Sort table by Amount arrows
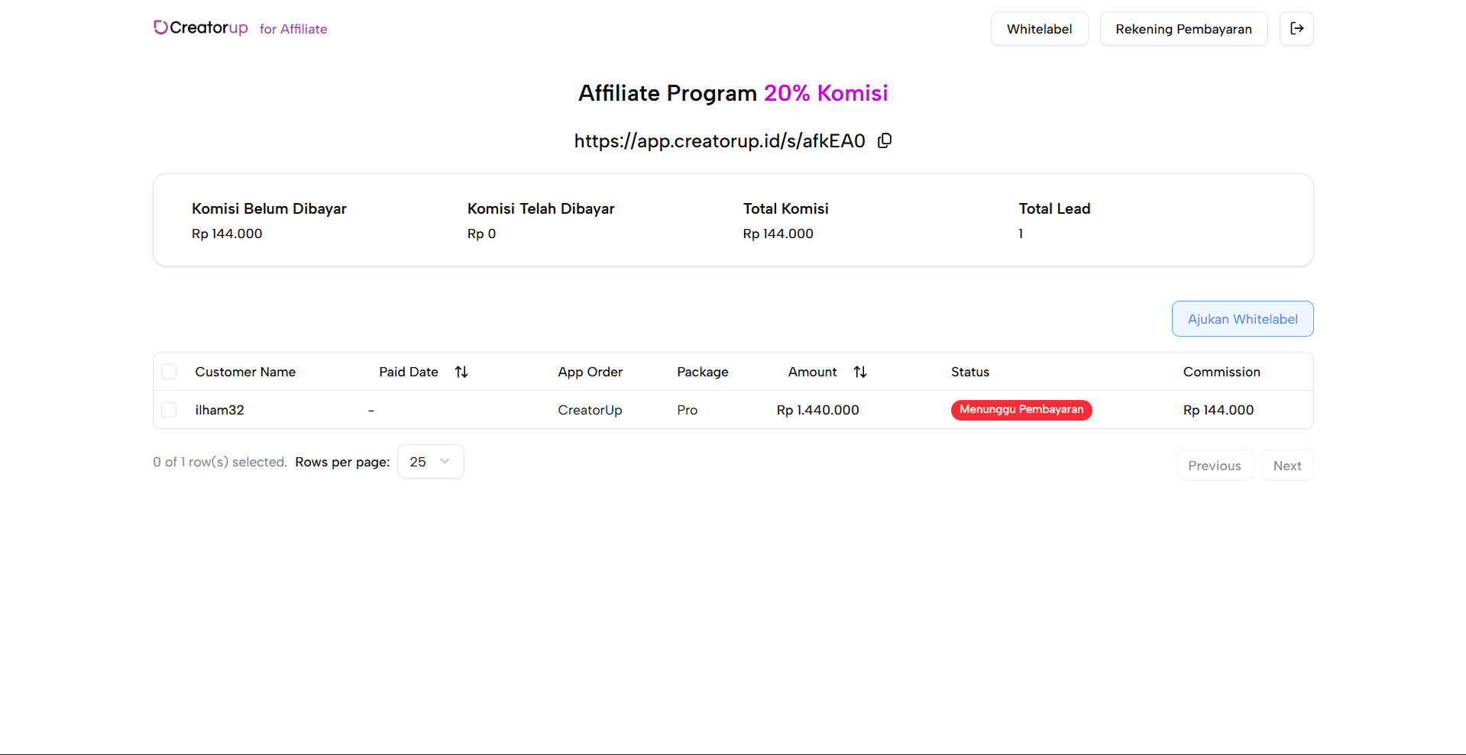1466x755 pixels. tap(860, 372)
